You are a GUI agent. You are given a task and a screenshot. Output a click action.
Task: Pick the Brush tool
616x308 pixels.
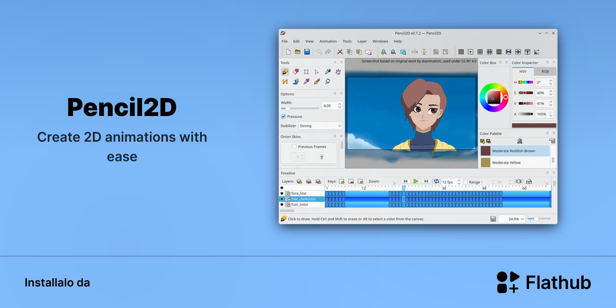pyautogui.click(x=317, y=82)
